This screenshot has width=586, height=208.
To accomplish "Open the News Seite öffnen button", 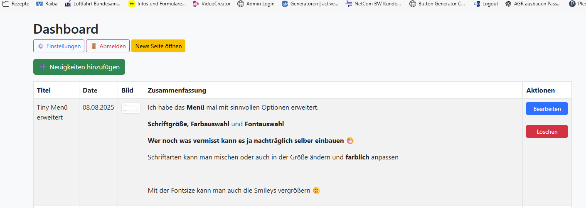I will coord(158,46).
